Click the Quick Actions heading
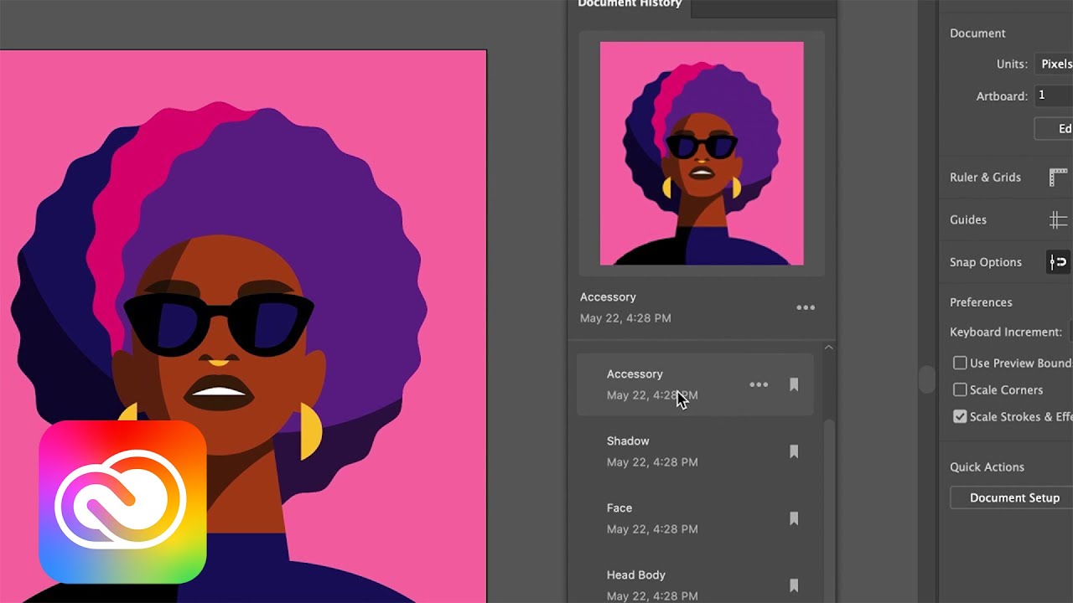Image resolution: width=1073 pixels, height=603 pixels. click(987, 467)
